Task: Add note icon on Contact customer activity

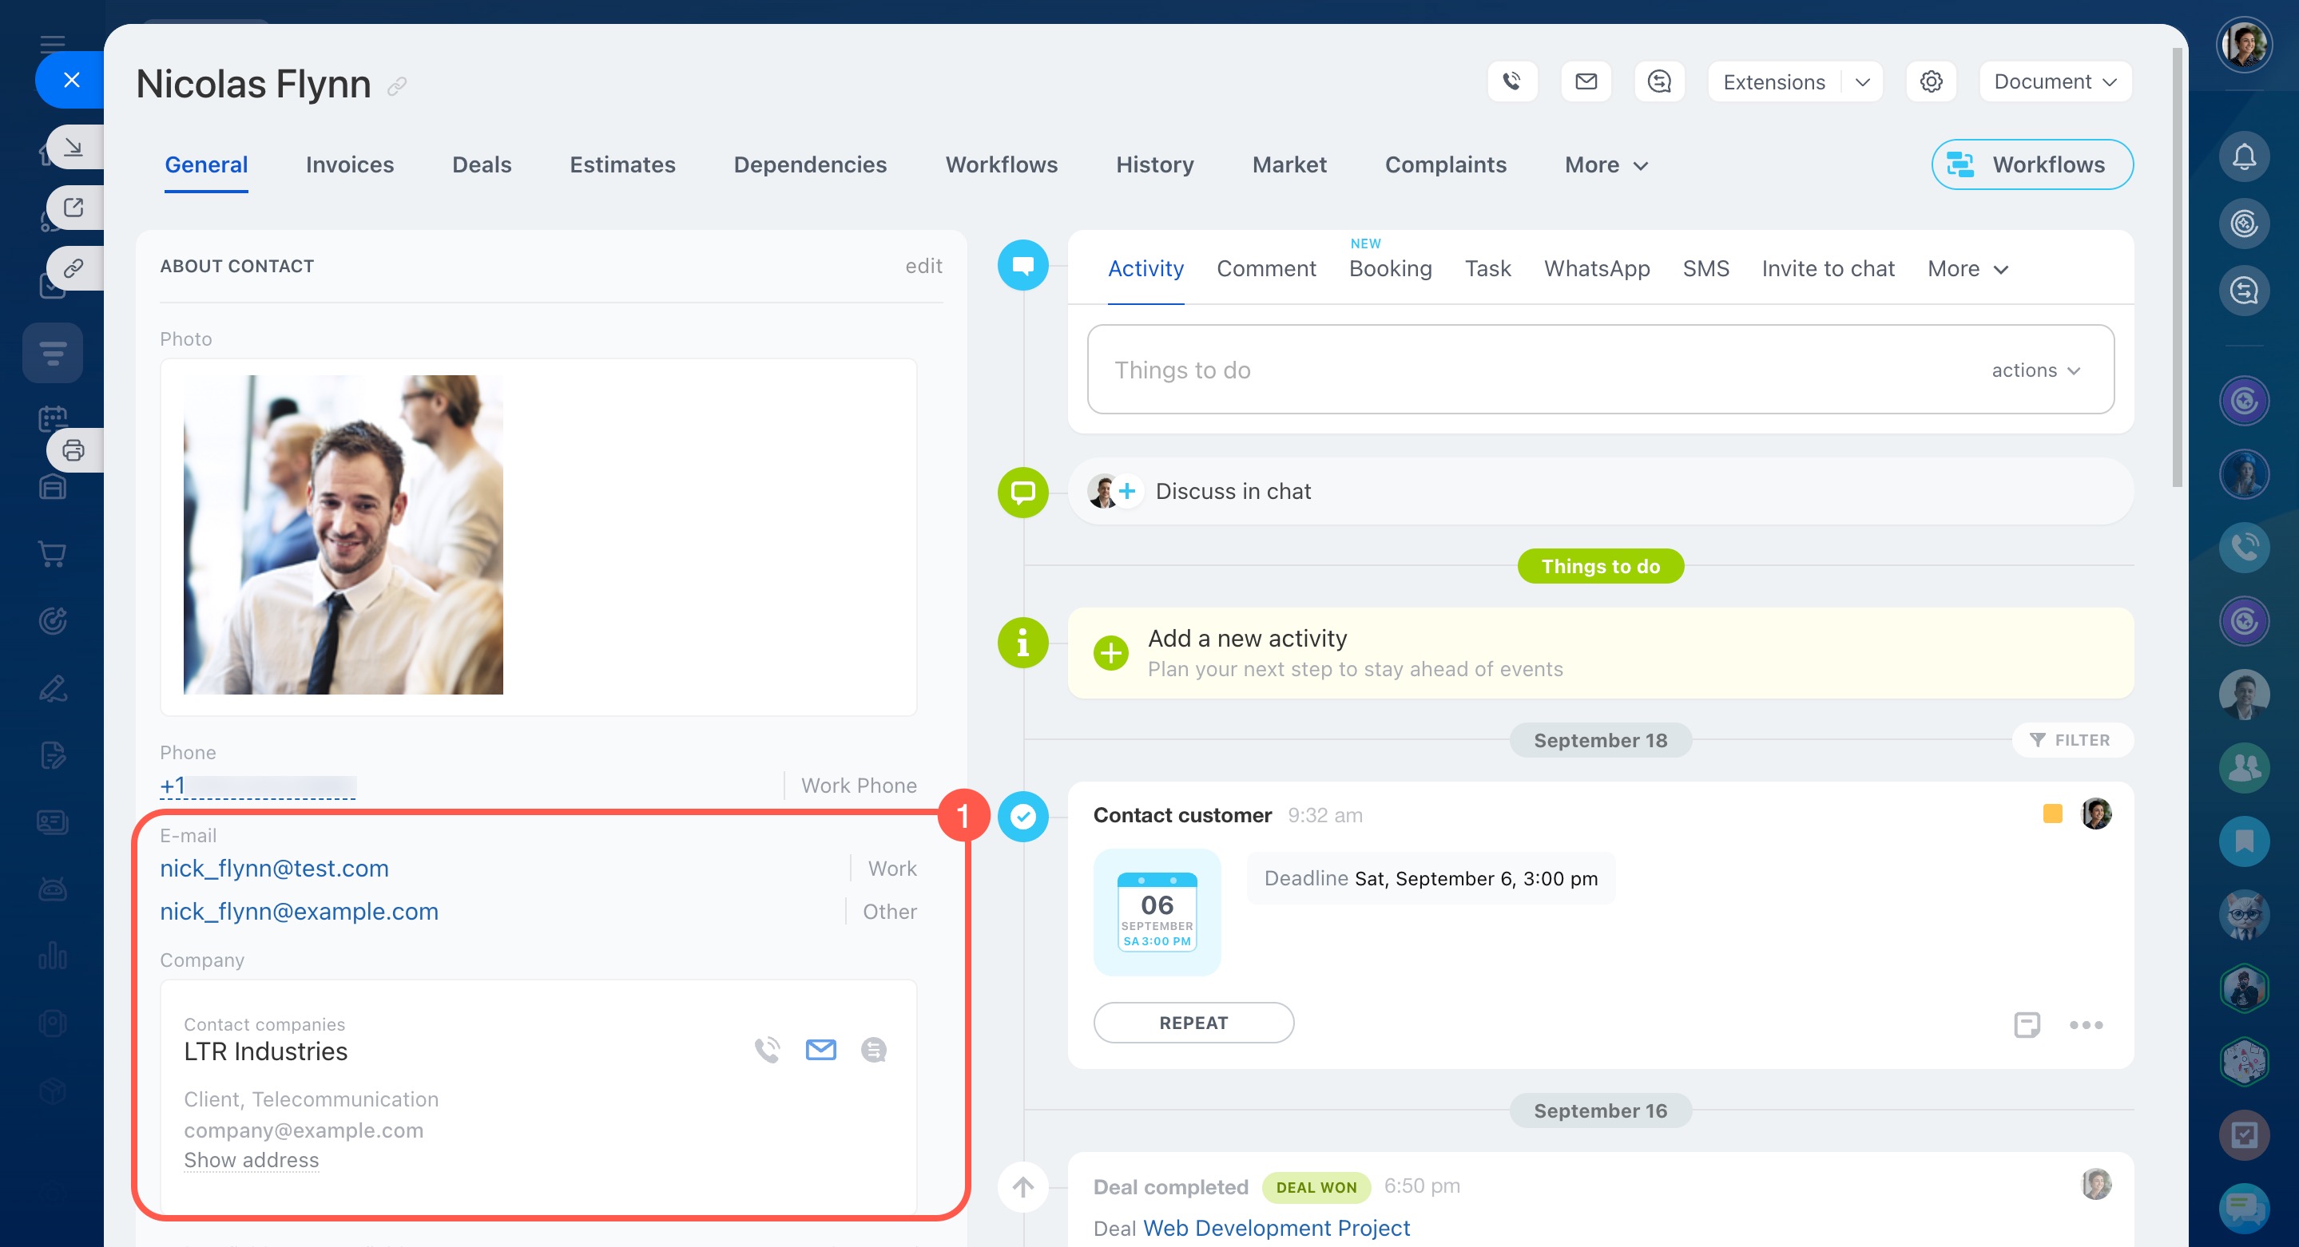Action: click(2026, 1025)
